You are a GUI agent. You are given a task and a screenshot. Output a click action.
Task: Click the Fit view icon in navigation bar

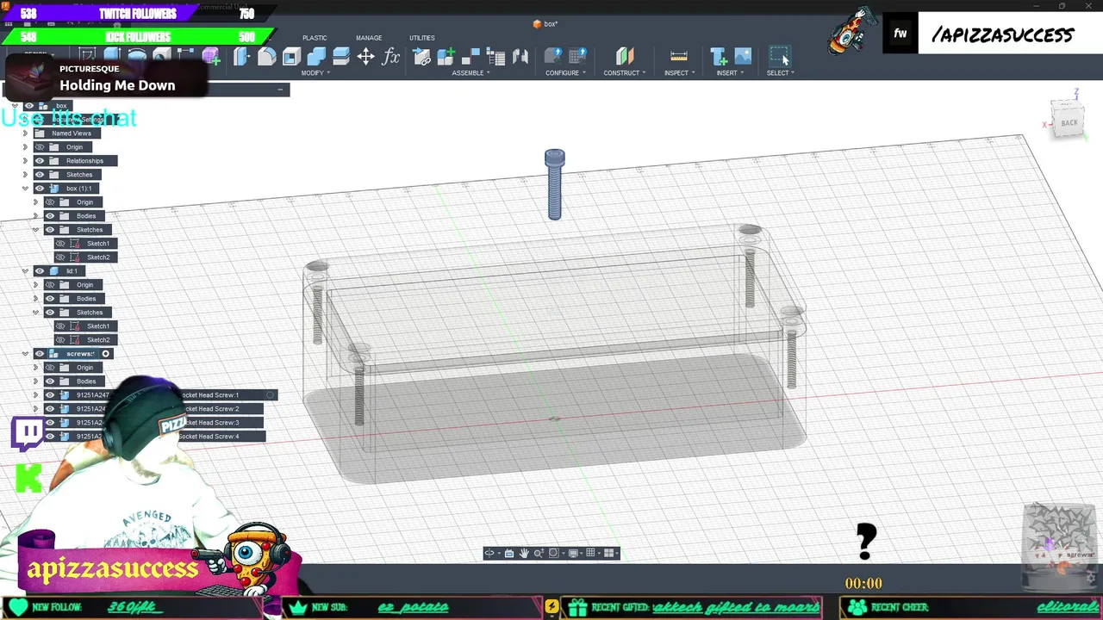click(x=554, y=553)
